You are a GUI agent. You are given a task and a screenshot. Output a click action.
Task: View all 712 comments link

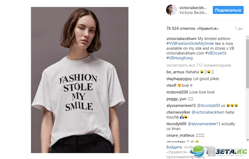(x=199, y=65)
